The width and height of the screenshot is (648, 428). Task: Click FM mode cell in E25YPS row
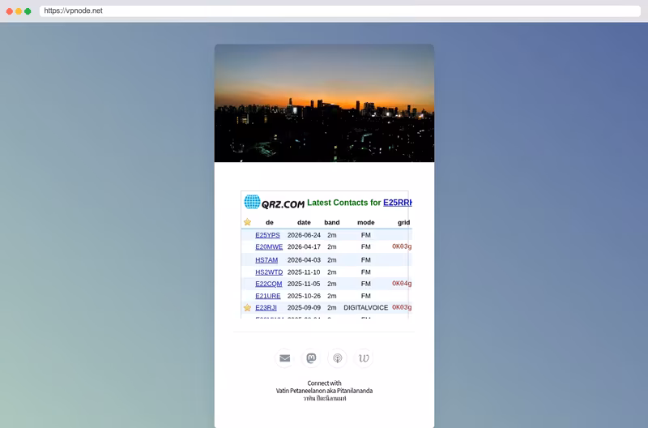[366, 235]
